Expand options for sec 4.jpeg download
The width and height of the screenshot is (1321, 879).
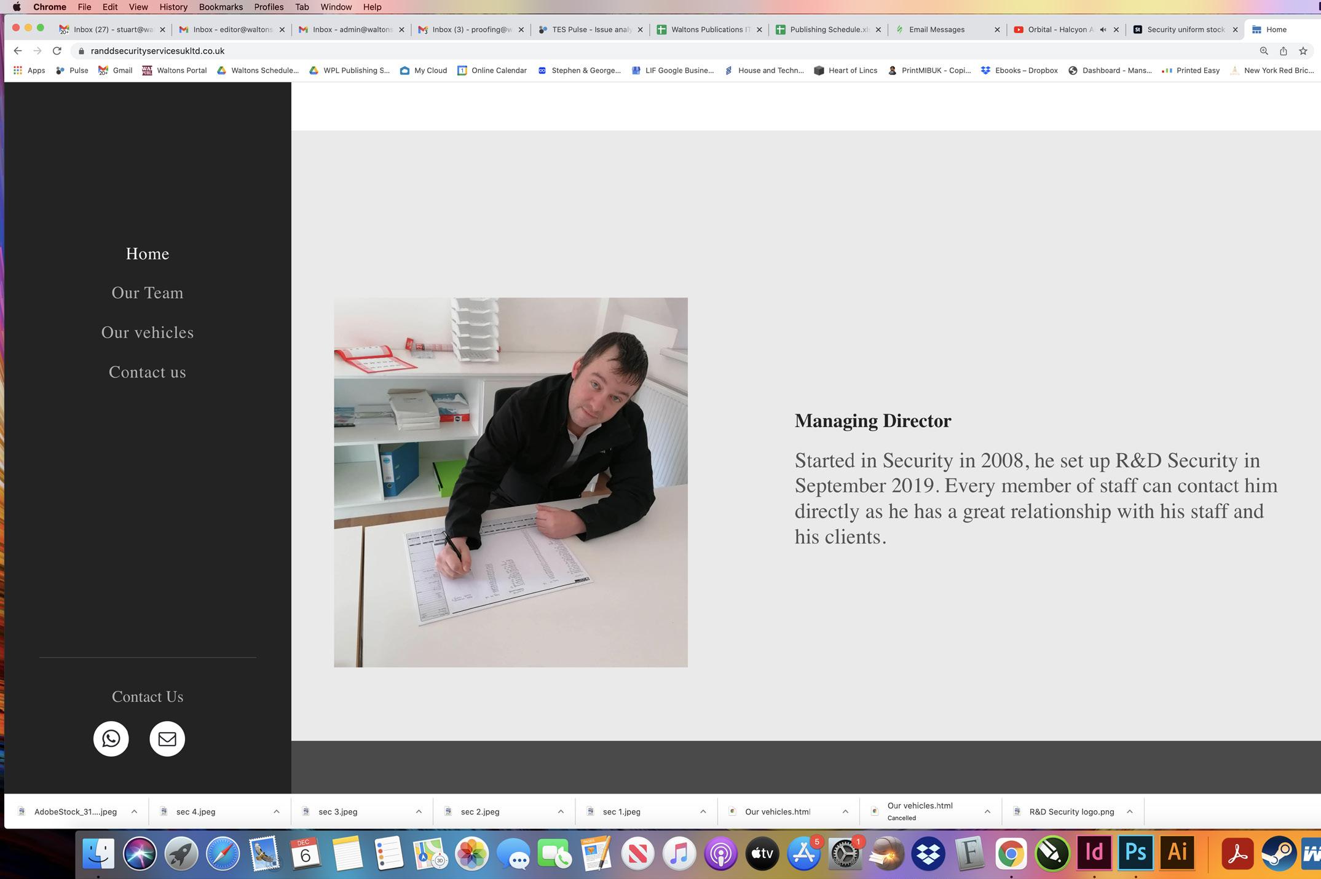point(277,811)
